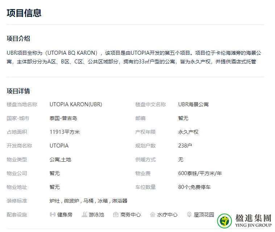
Task: Click the property type value 公寓,土地
Action: 61,159
